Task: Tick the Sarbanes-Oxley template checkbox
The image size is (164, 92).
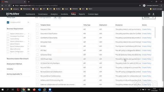Action: click(37, 54)
